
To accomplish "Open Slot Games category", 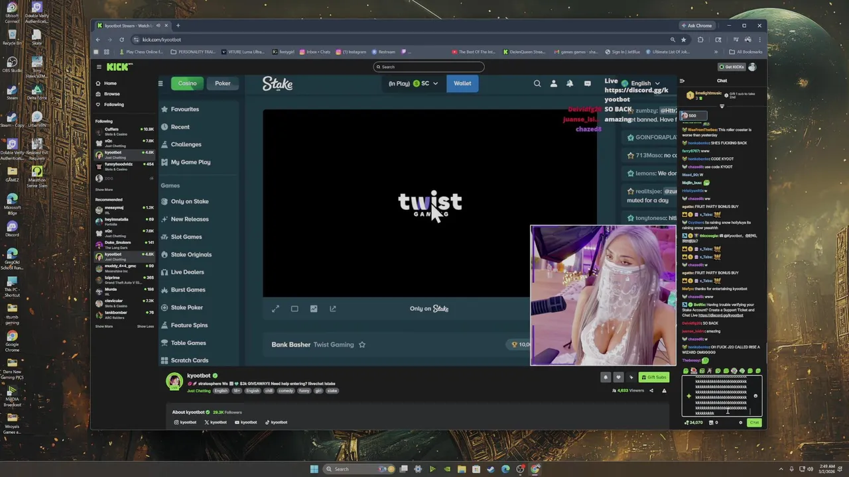I will pyautogui.click(x=181, y=237).
